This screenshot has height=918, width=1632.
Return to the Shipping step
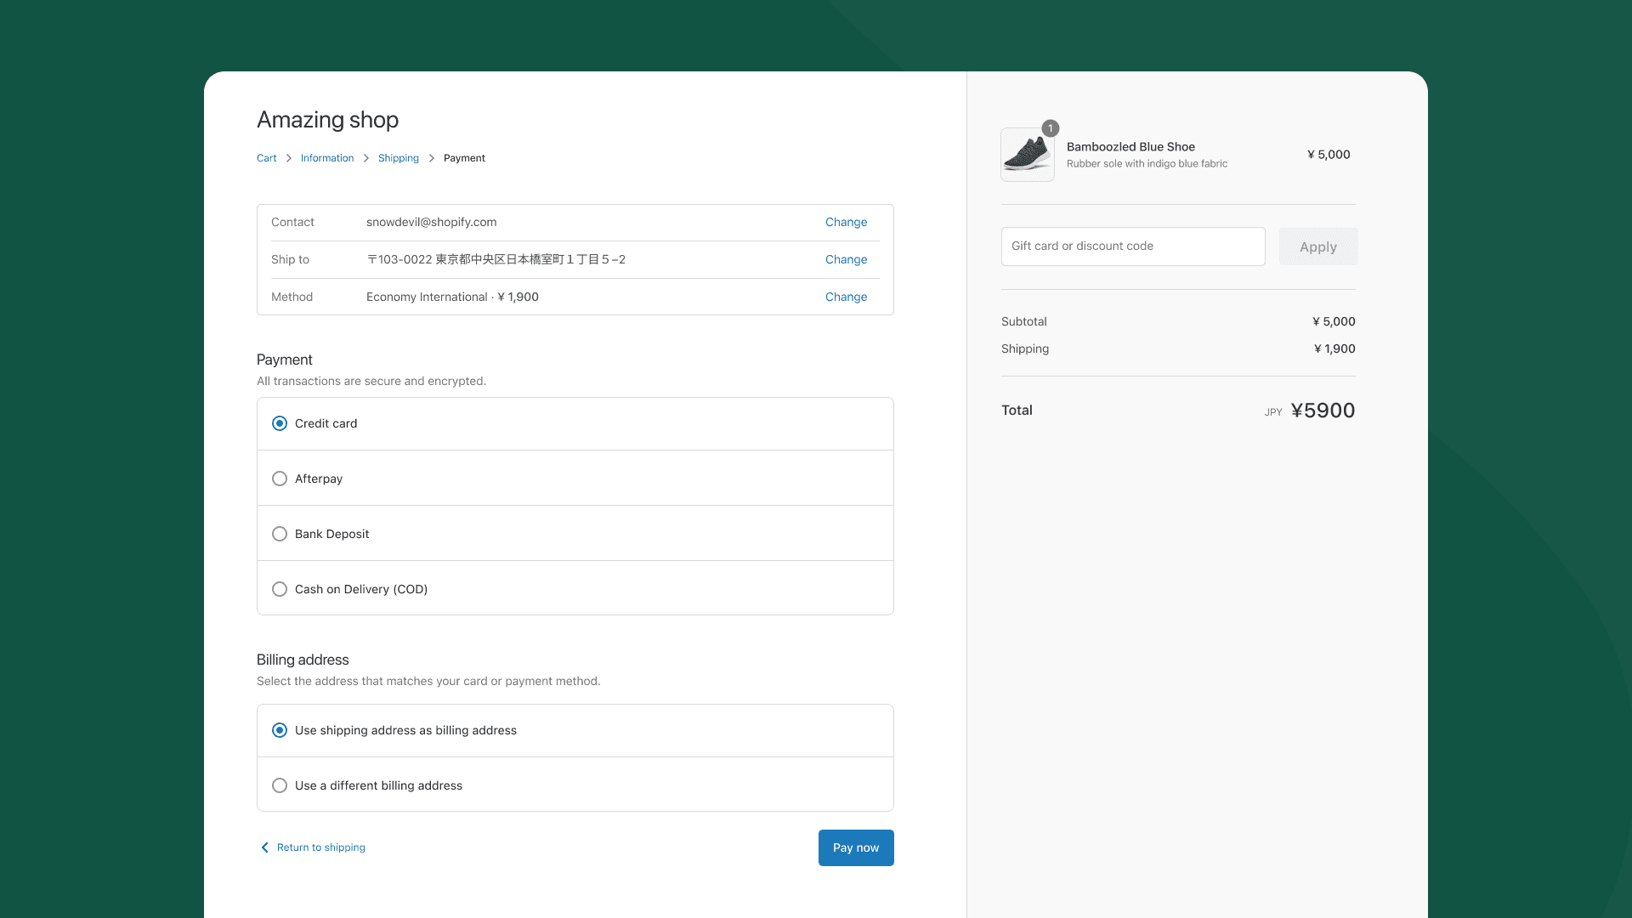(x=398, y=158)
